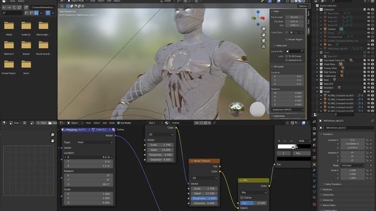Open the 3D dimensions dropdown in Noise Texture node
Viewport: 376px width, 211px height.
(x=204, y=178)
